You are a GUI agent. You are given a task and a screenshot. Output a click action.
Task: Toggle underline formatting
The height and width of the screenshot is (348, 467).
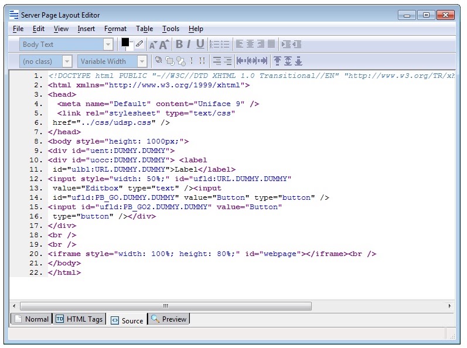[200, 45]
